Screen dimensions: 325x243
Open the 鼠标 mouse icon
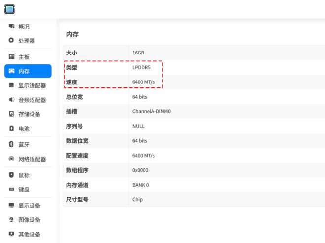(11, 175)
